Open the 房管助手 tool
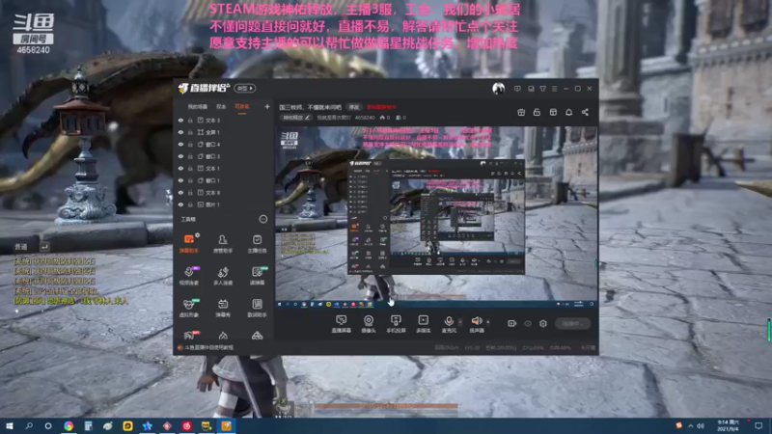Viewport: 772px width, 434px height. (223, 243)
